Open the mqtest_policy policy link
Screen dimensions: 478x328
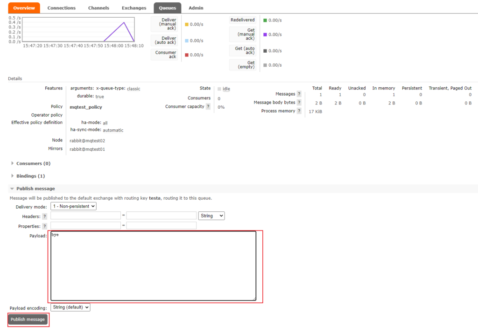tap(85, 107)
